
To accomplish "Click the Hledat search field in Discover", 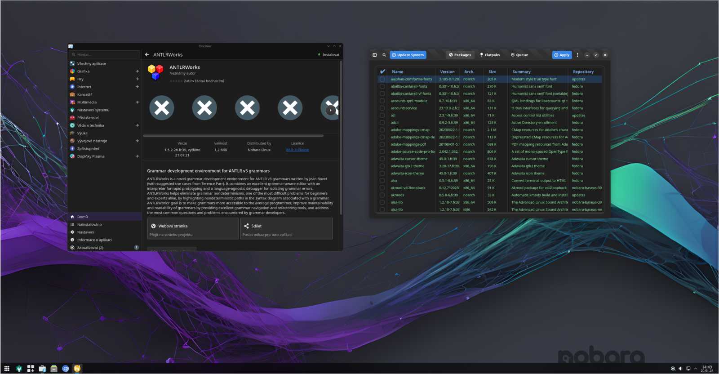I will coord(104,54).
